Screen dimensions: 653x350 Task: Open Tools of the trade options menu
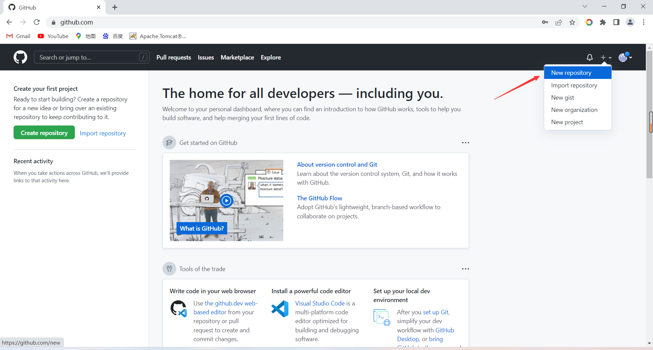(466, 269)
